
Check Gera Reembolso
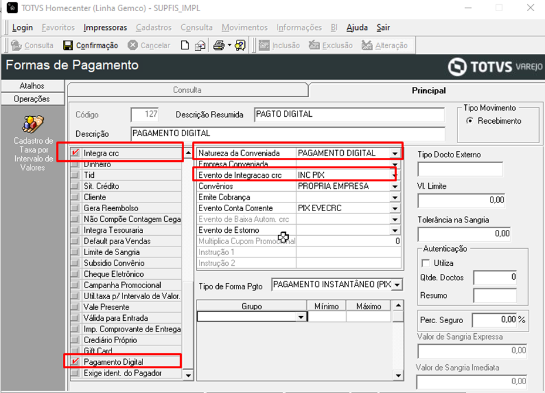click(x=75, y=208)
